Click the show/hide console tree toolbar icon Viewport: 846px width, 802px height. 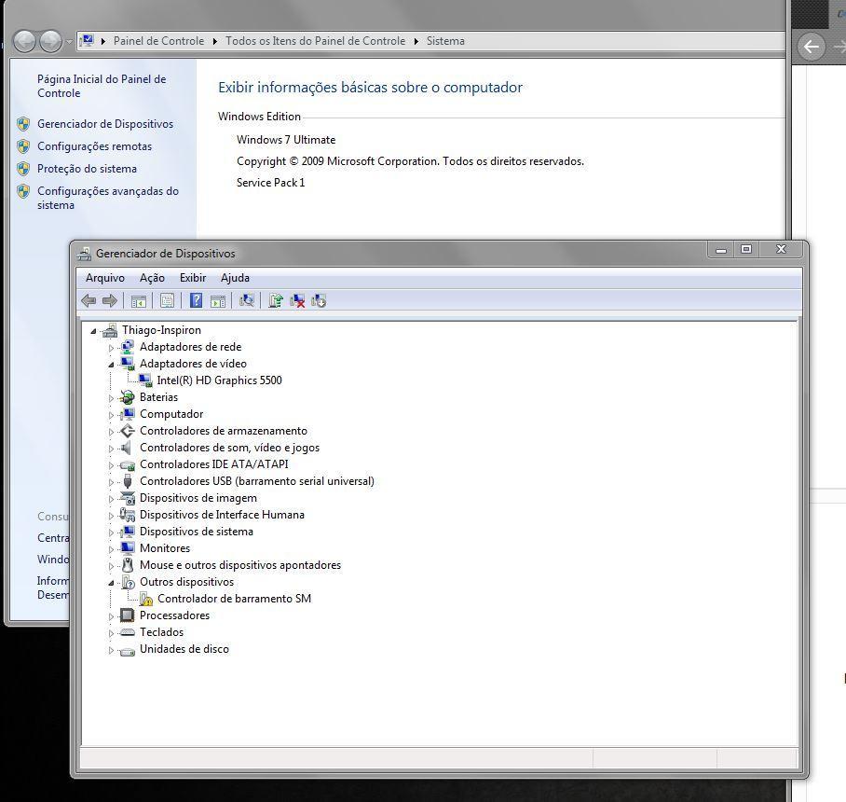coord(139,301)
